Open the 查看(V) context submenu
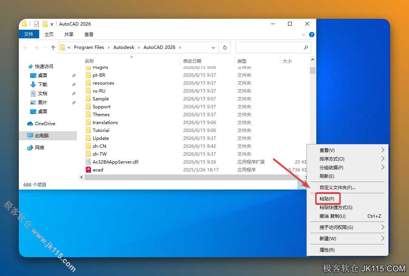This screenshot has width=409, height=276. coord(348,150)
